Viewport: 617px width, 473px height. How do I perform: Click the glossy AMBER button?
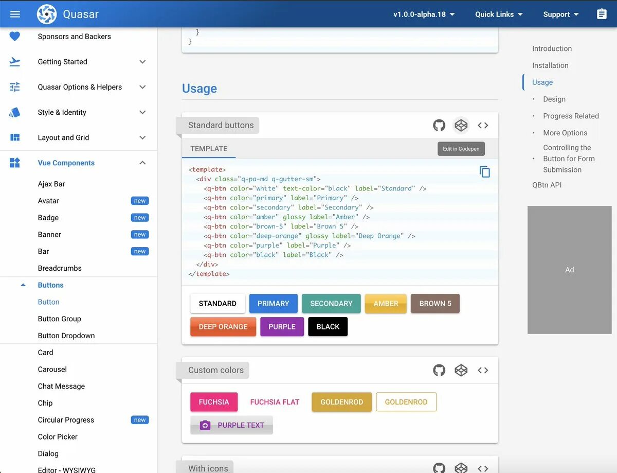386,304
